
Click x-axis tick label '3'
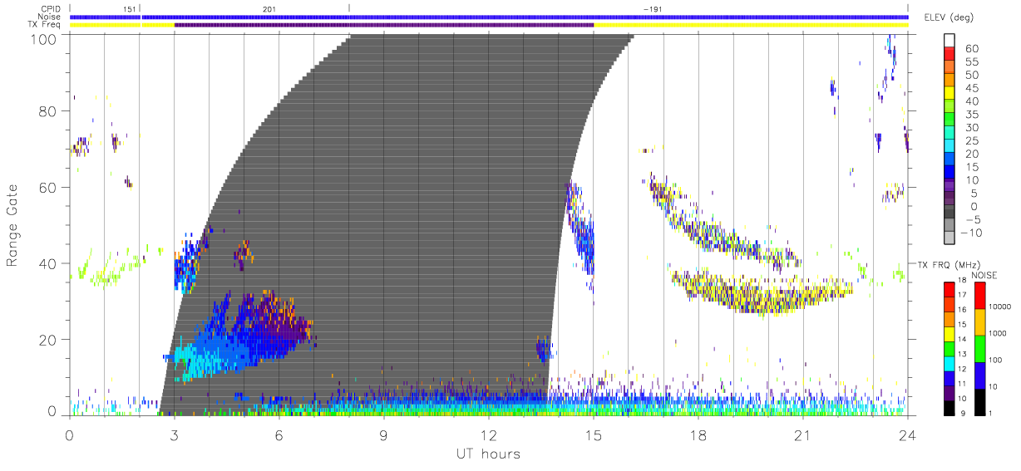175,434
